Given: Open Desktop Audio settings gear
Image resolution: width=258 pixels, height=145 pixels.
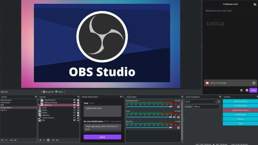Looking at the screenshot, I should (178, 107).
